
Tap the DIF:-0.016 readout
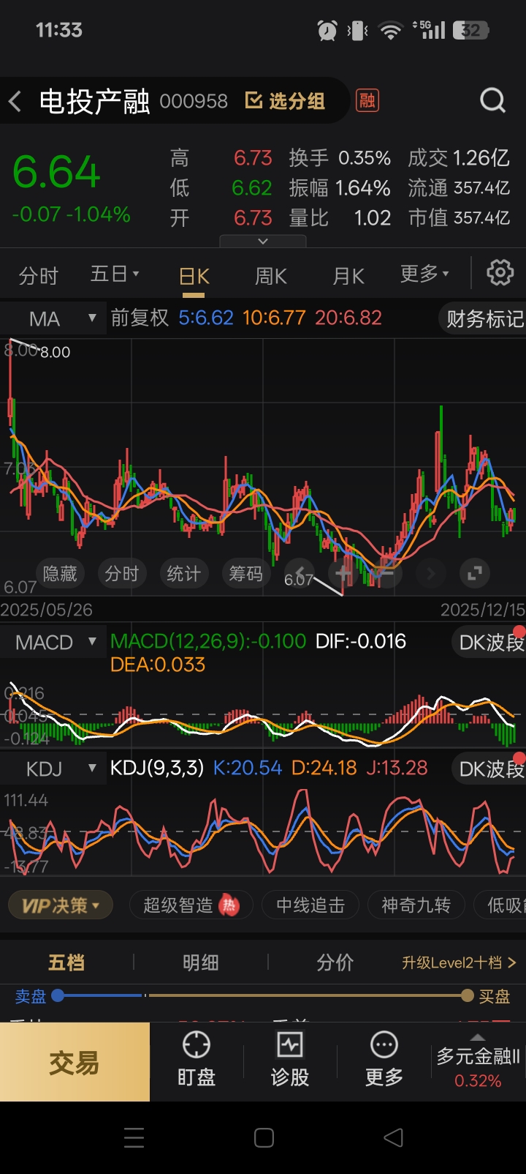coord(361,641)
